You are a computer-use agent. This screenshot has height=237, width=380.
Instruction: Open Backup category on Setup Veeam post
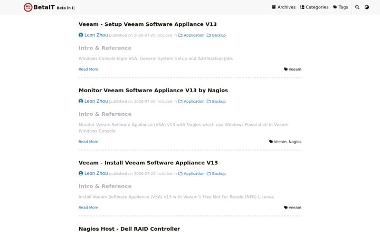216,35
